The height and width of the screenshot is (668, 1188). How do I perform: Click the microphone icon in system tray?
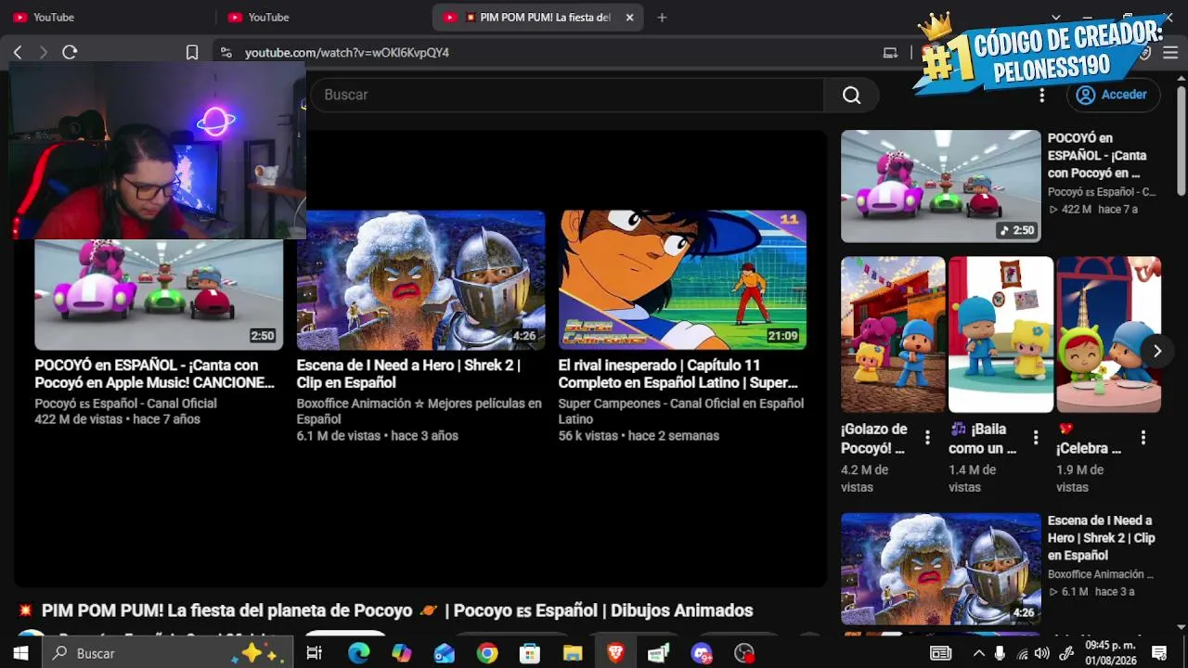click(1000, 653)
